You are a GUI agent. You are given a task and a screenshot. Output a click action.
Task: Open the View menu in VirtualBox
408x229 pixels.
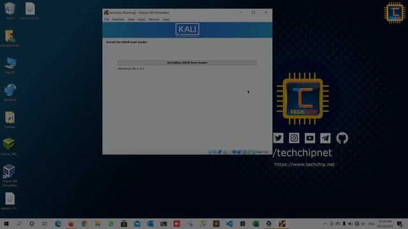tap(131, 20)
